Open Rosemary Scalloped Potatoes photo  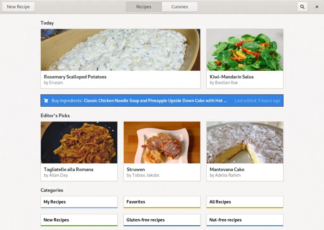(120, 50)
